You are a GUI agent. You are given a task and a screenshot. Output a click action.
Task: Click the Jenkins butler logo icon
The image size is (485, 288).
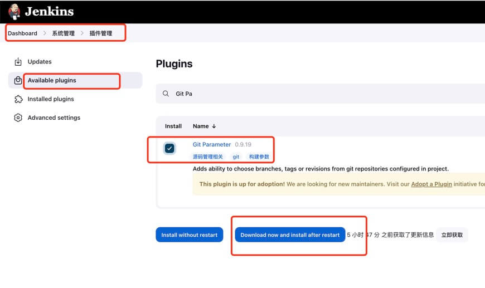click(x=14, y=12)
